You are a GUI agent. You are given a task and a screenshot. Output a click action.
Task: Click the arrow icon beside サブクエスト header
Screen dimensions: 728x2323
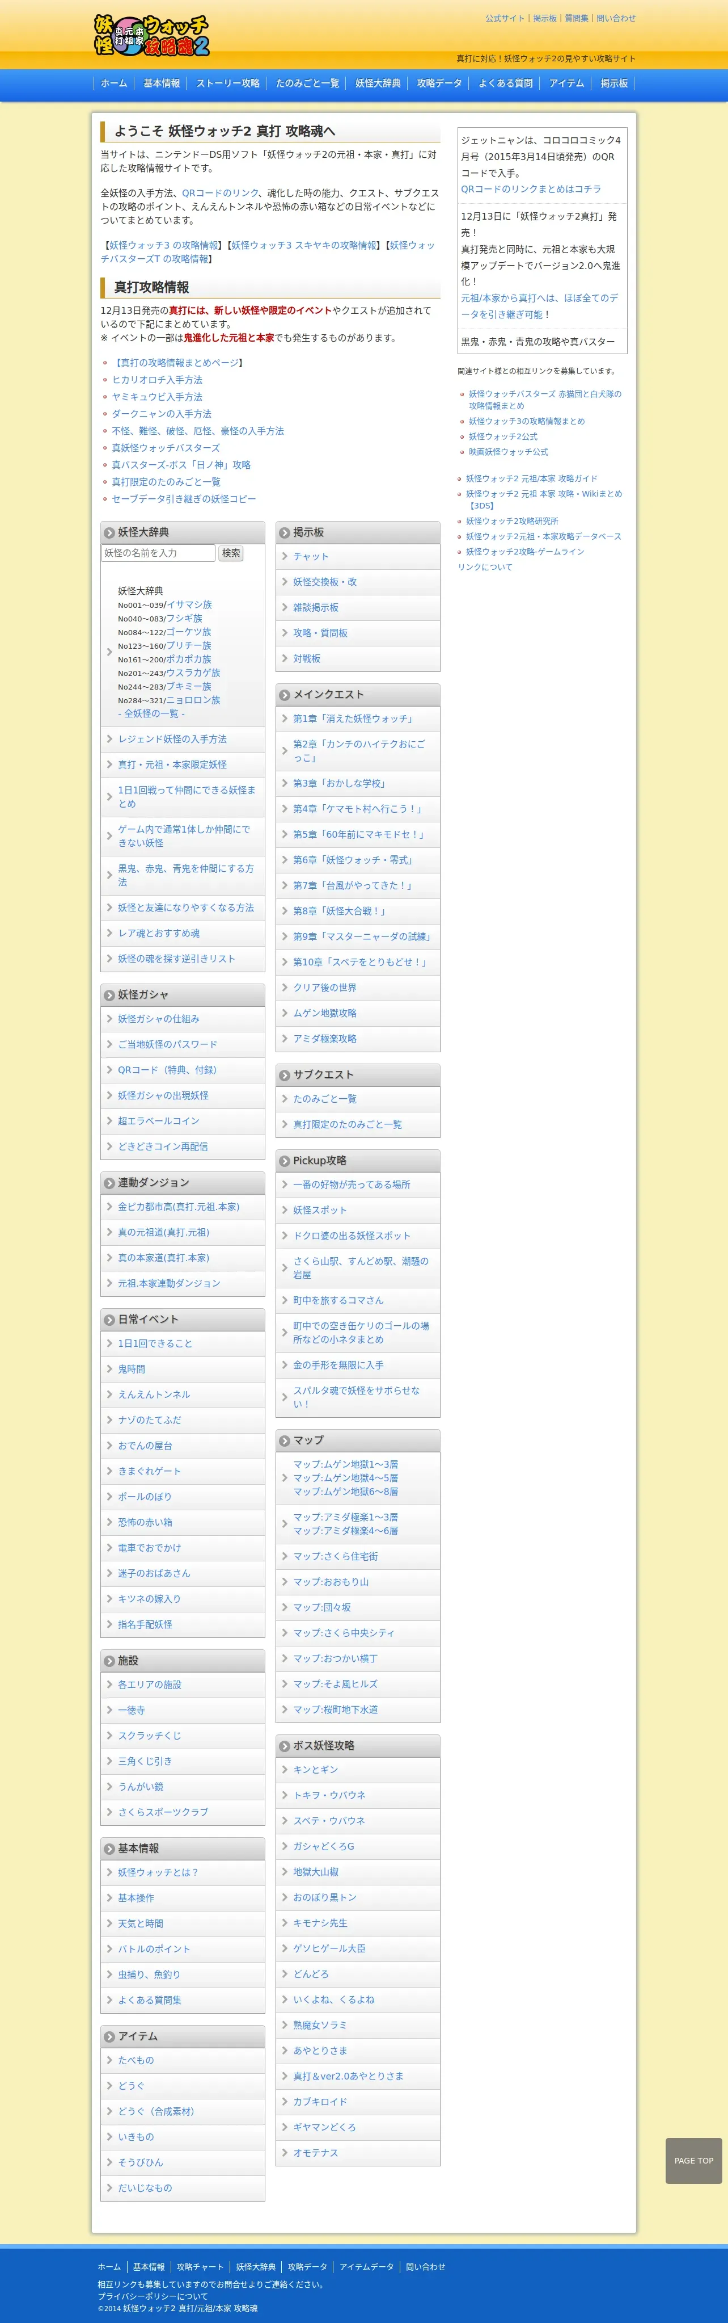coord(284,1075)
